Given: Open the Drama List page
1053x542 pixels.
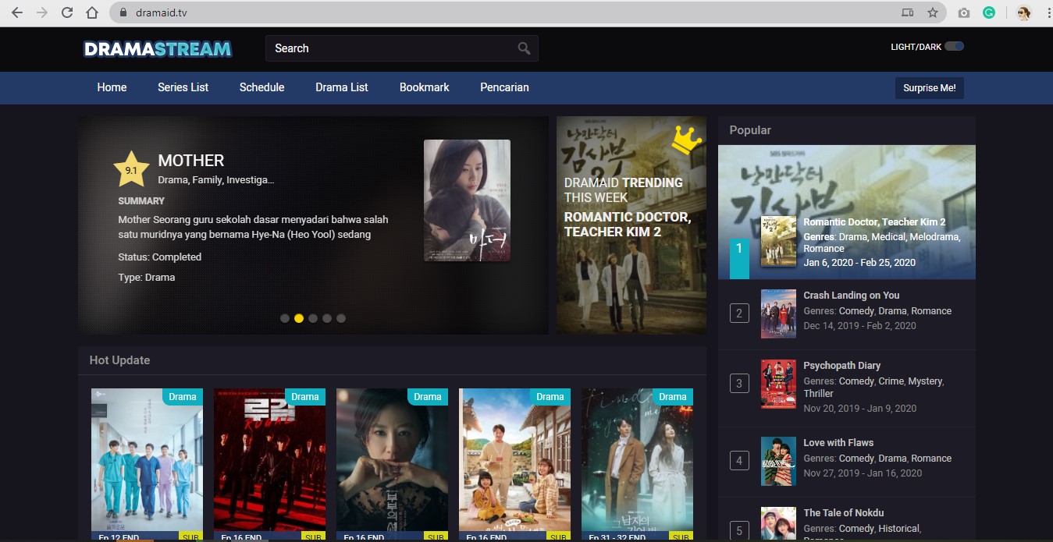Looking at the screenshot, I should [x=342, y=87].
